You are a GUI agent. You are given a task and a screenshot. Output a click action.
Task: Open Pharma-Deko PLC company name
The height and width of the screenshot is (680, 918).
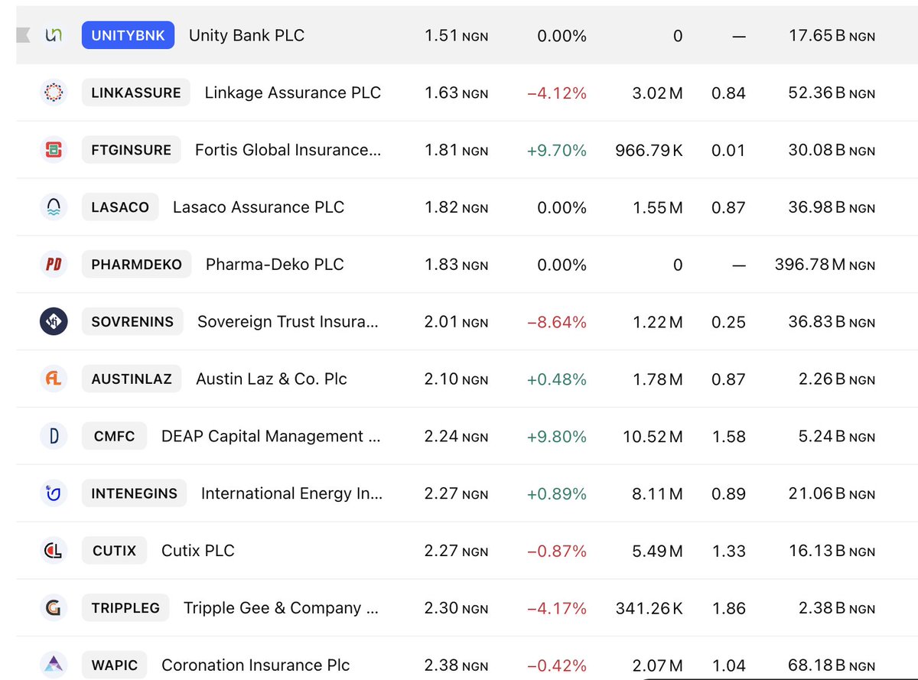[x=275, y=265]
